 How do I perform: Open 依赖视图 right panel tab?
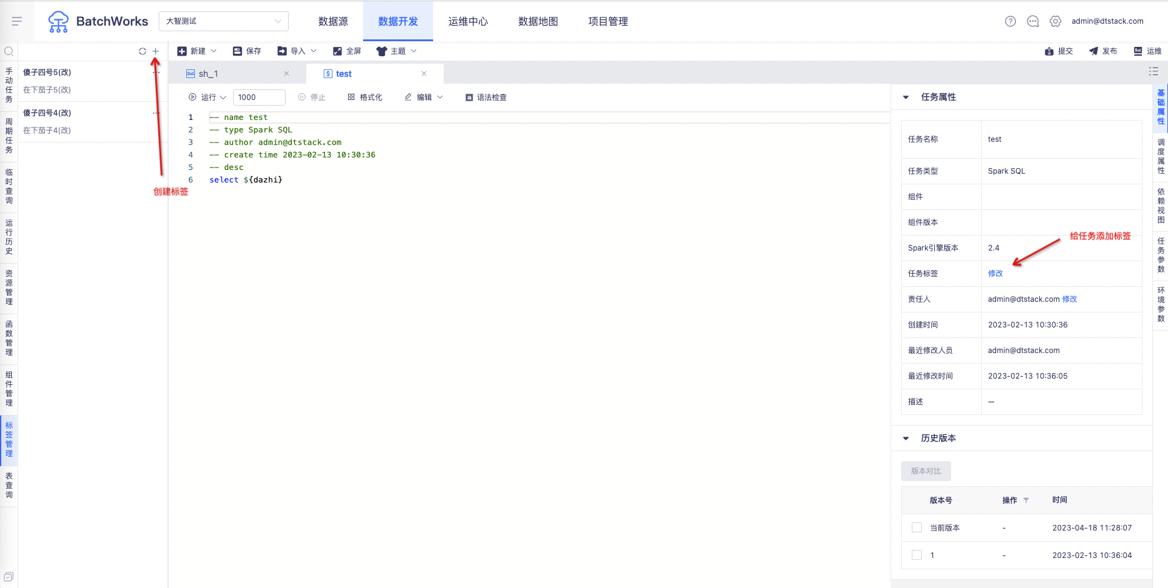click(1161, 206)
